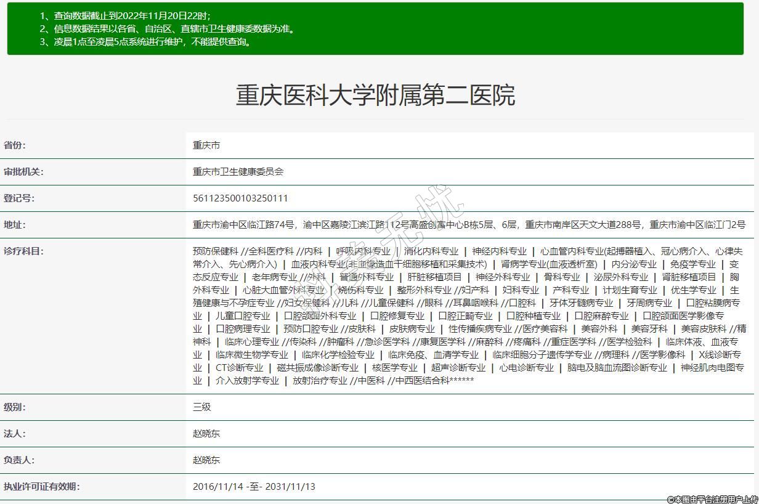Click the hospital name heading 重庆医科大学附属第二医院
Screen dimensions: 759x504
click(x=375, y=96)
